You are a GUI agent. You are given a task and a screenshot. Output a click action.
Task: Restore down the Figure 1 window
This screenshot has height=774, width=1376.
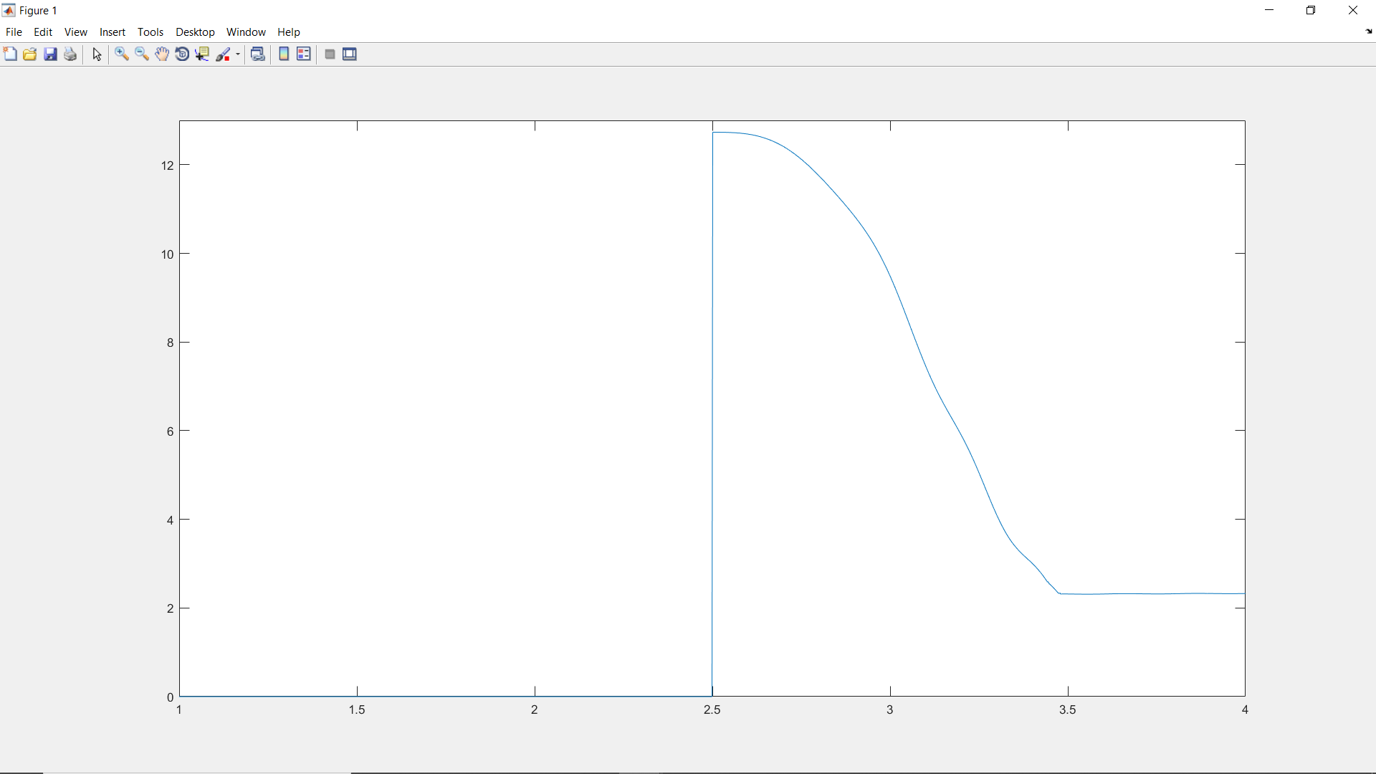[1311, 10]
